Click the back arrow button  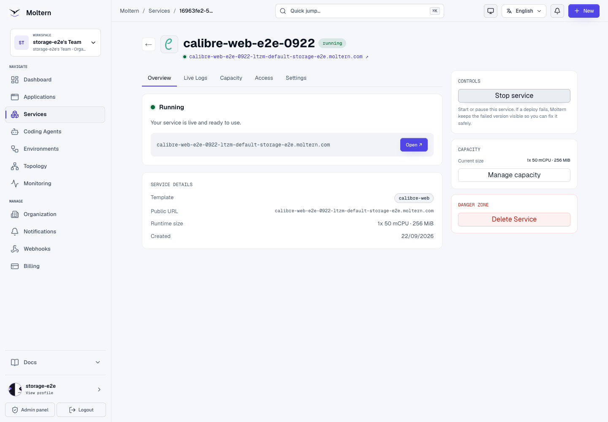pyautogui.click(x=149, y=44)
